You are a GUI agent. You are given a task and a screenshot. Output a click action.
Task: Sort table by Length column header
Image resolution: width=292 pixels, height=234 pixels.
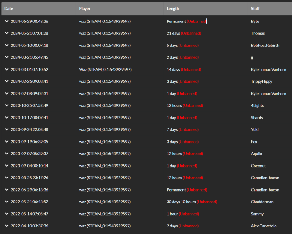173,9
